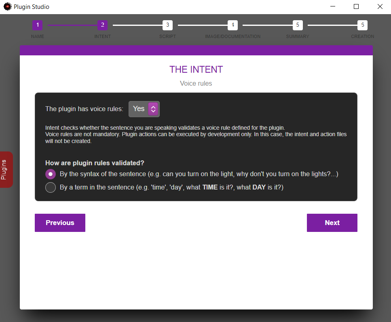The height and width of the screenshot is (322, 391).
Task: Open the last wizard step, CREATION
Action: pyautogui.click(x=363, y=25)
